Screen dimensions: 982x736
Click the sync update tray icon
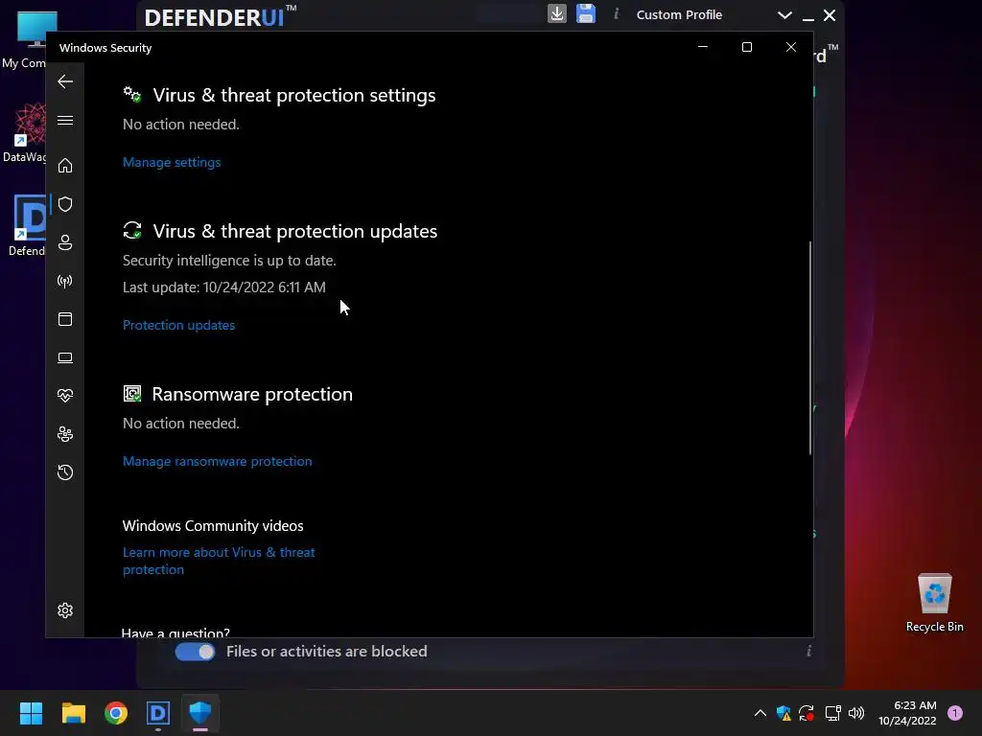point(807,713)
